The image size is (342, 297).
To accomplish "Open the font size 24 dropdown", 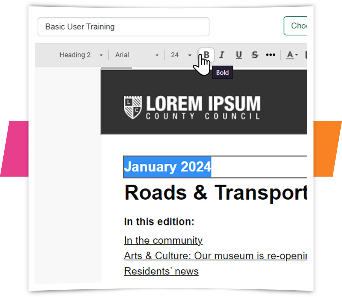I will pyautogui.click(x=181, y=55).
